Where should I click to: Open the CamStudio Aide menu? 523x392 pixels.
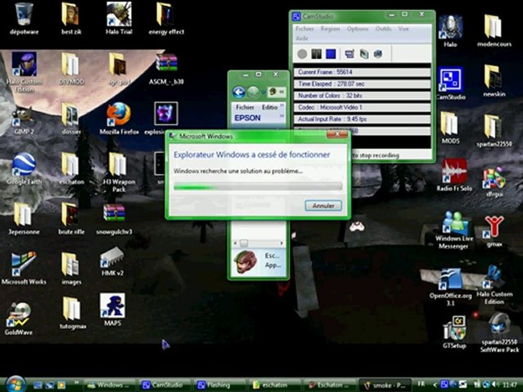(302, 38)
